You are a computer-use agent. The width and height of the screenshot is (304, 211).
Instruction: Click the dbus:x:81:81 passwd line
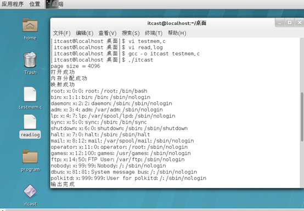coord(123,172)
